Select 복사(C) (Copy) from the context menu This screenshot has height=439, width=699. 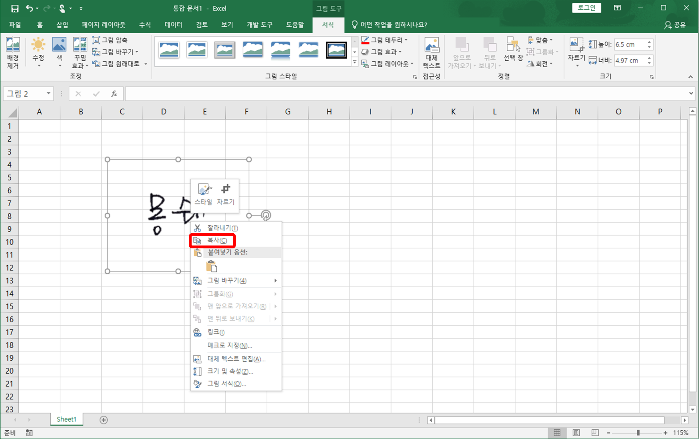coord(217,240)
